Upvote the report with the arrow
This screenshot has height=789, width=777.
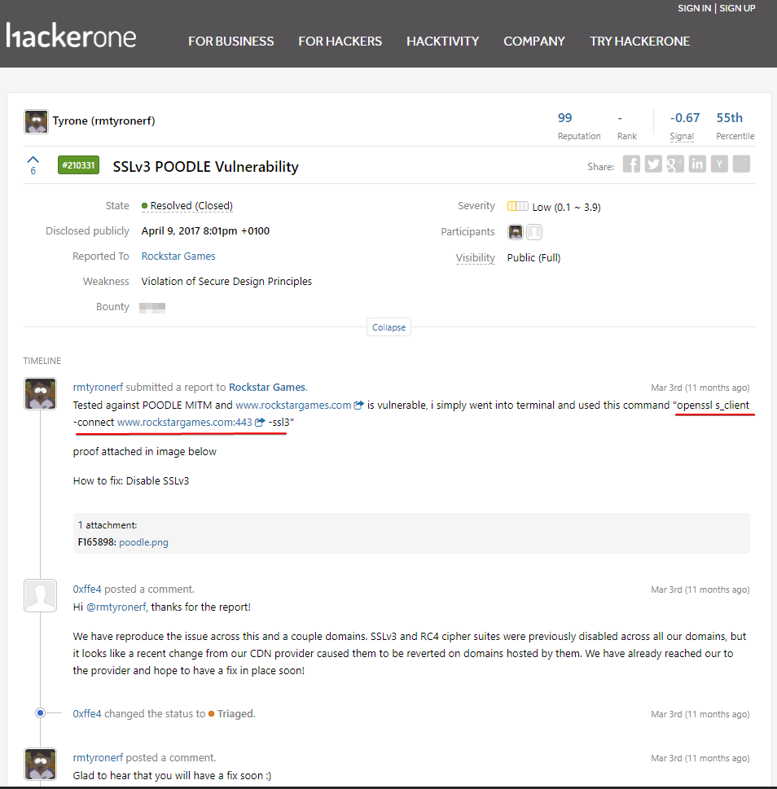tap(33, 160)
